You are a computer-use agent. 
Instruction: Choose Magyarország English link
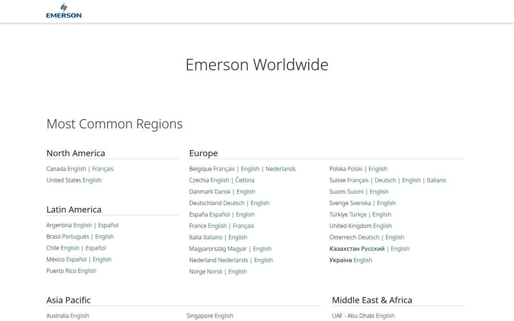262,249
